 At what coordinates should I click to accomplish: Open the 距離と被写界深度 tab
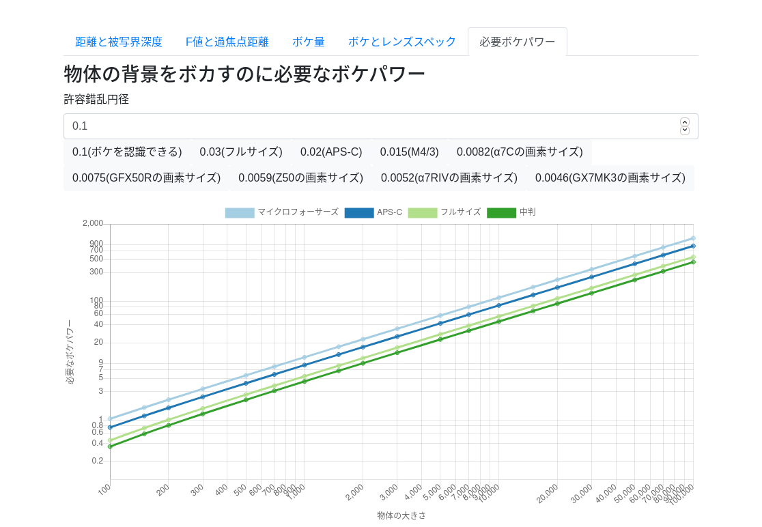coord(119,42)
